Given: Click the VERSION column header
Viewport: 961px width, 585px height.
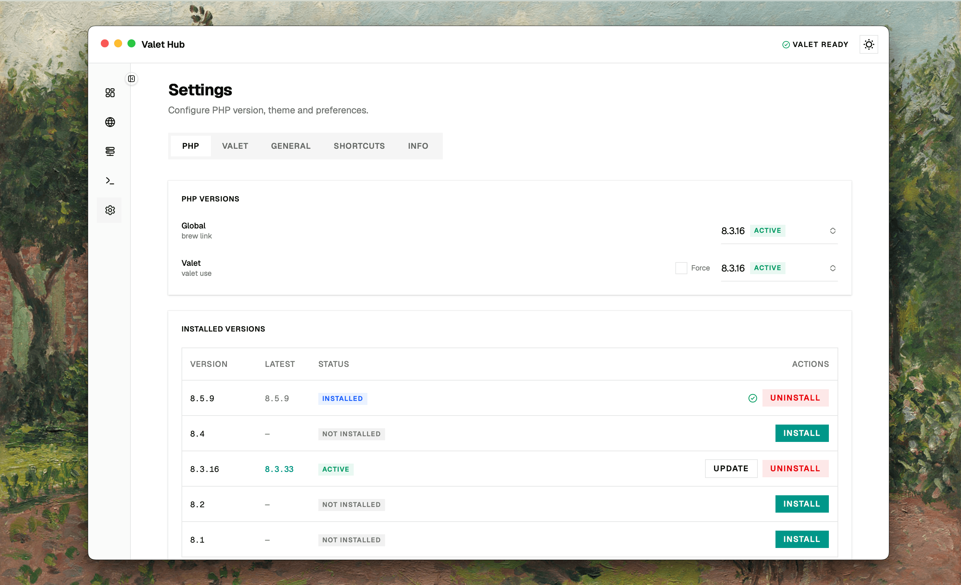Looking at the screenshot, I should click(209, 364).
